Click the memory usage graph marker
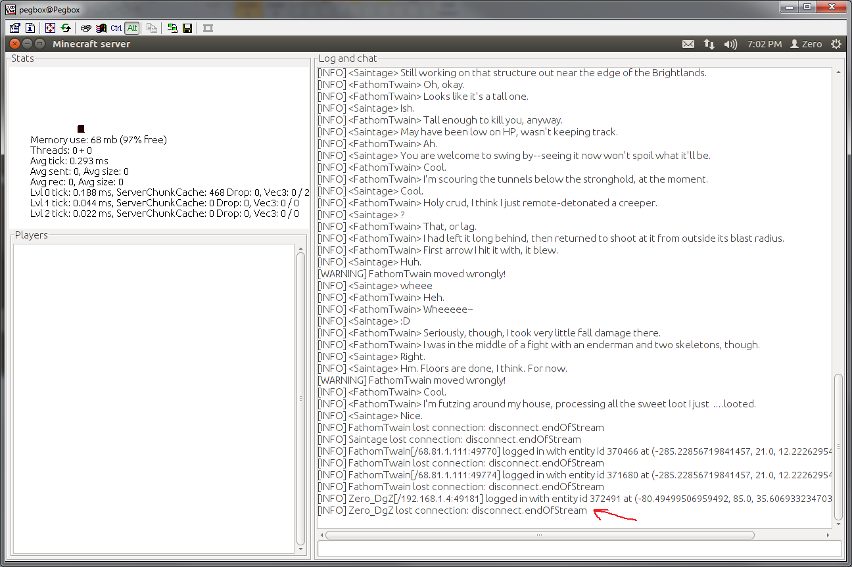The image size is (852, 567). click(x=81, y=129)
